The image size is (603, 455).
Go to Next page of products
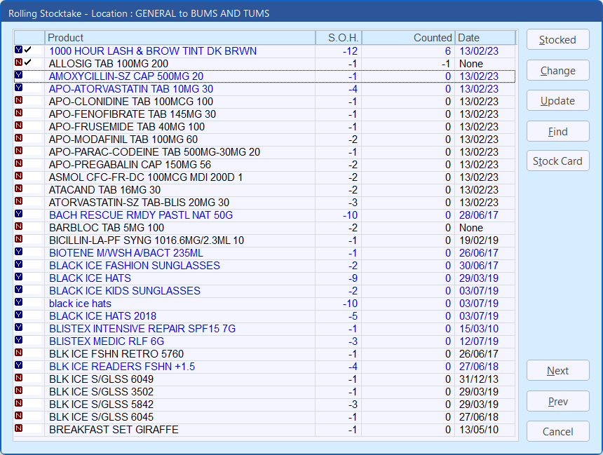click(557, 371)
